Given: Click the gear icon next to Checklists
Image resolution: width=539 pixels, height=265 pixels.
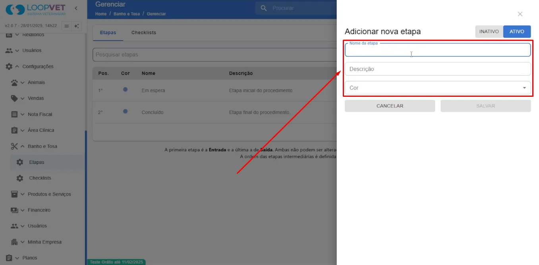Looking at the screenshot, I should point(20,178).
